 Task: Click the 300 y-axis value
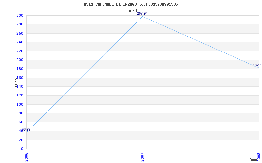tap(20, 16)
